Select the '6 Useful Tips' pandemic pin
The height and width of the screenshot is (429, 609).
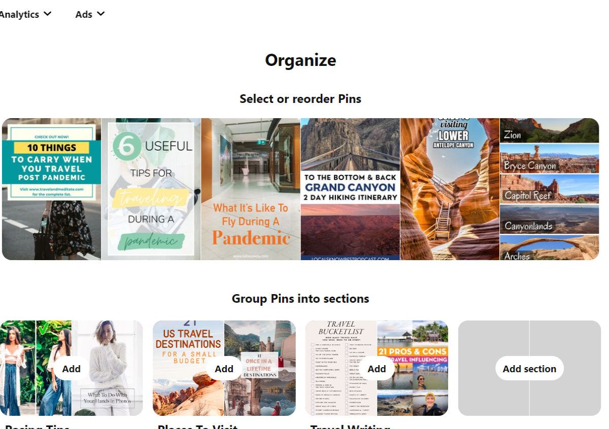(151, 189)
